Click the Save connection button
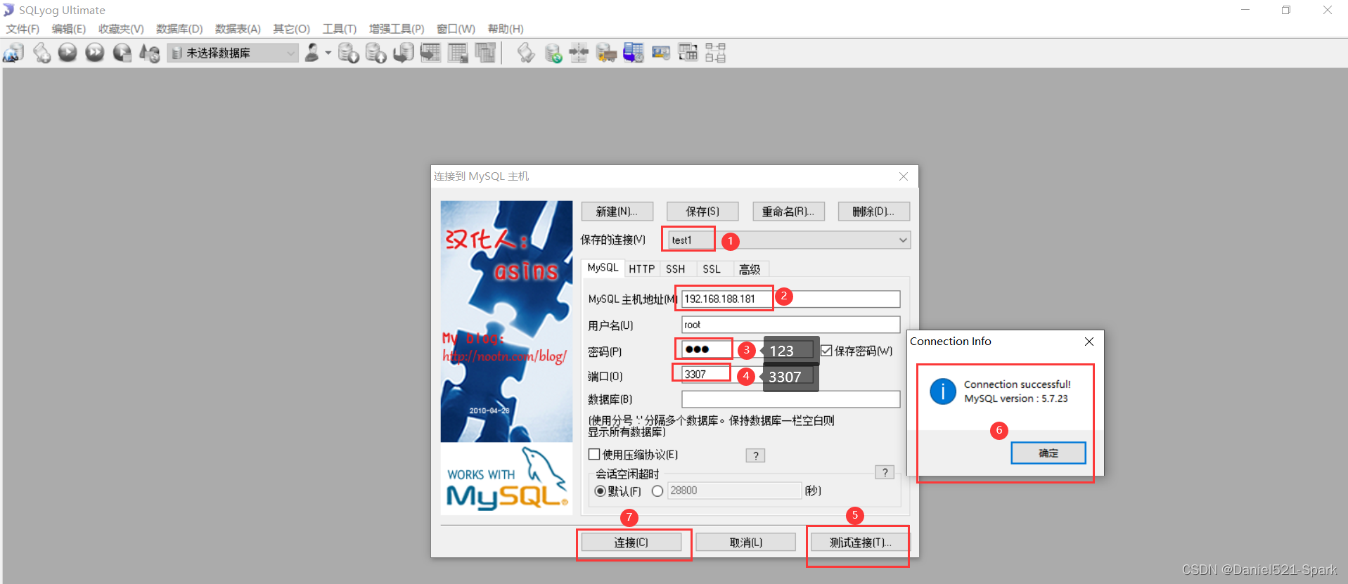The width and height of the screenshot is (1348, 584). coord(702,212)
